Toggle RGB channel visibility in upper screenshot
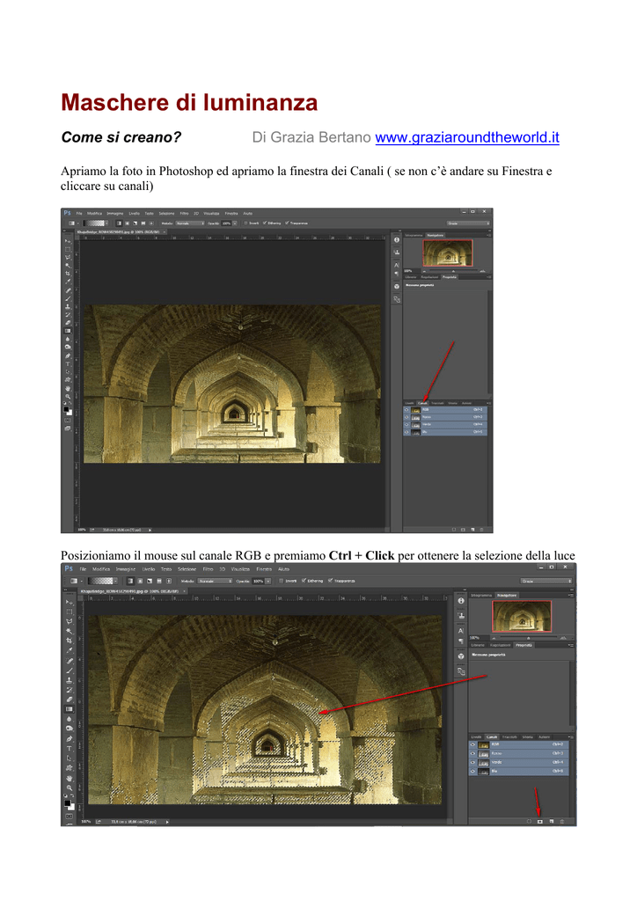The width and height of the screenshot is (637, 901). pyautogui.click(x=406, y=410)
